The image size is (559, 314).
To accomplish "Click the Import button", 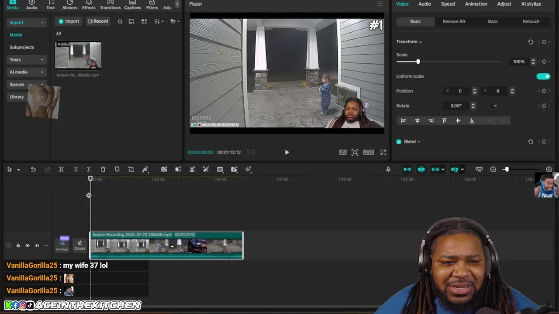I will tap(69, 21).
